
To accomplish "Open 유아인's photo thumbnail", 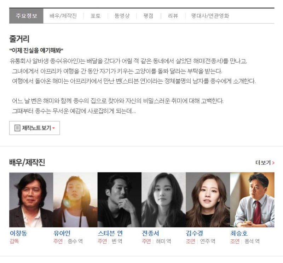I will [75, 200].
